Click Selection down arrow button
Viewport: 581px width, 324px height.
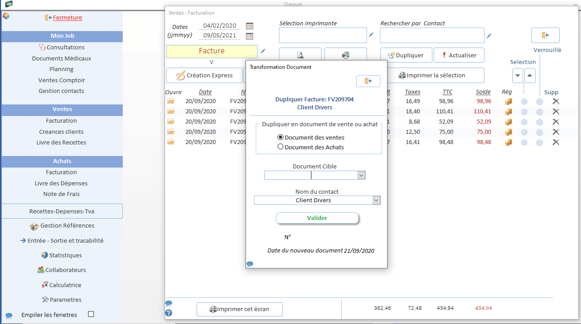click(518, 75)
